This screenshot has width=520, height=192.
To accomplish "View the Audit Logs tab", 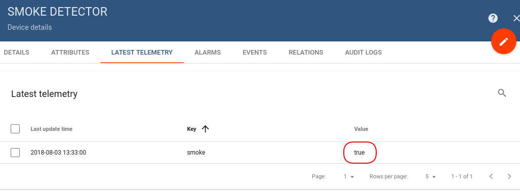I will 363,53.
